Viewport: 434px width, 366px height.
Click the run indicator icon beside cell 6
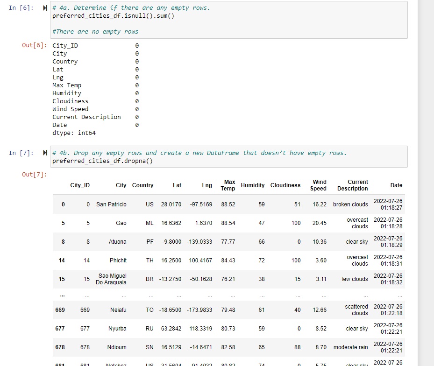pos(44,7)
